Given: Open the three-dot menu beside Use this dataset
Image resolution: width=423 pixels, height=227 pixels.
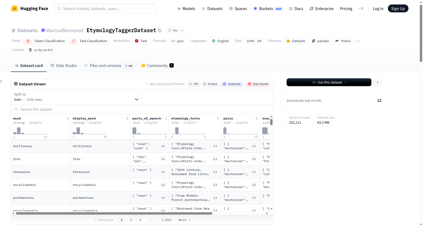Looking at the screenshot, I should click(378, 82).
